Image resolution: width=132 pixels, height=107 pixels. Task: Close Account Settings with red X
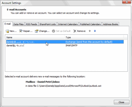click(x=127, y=2)
